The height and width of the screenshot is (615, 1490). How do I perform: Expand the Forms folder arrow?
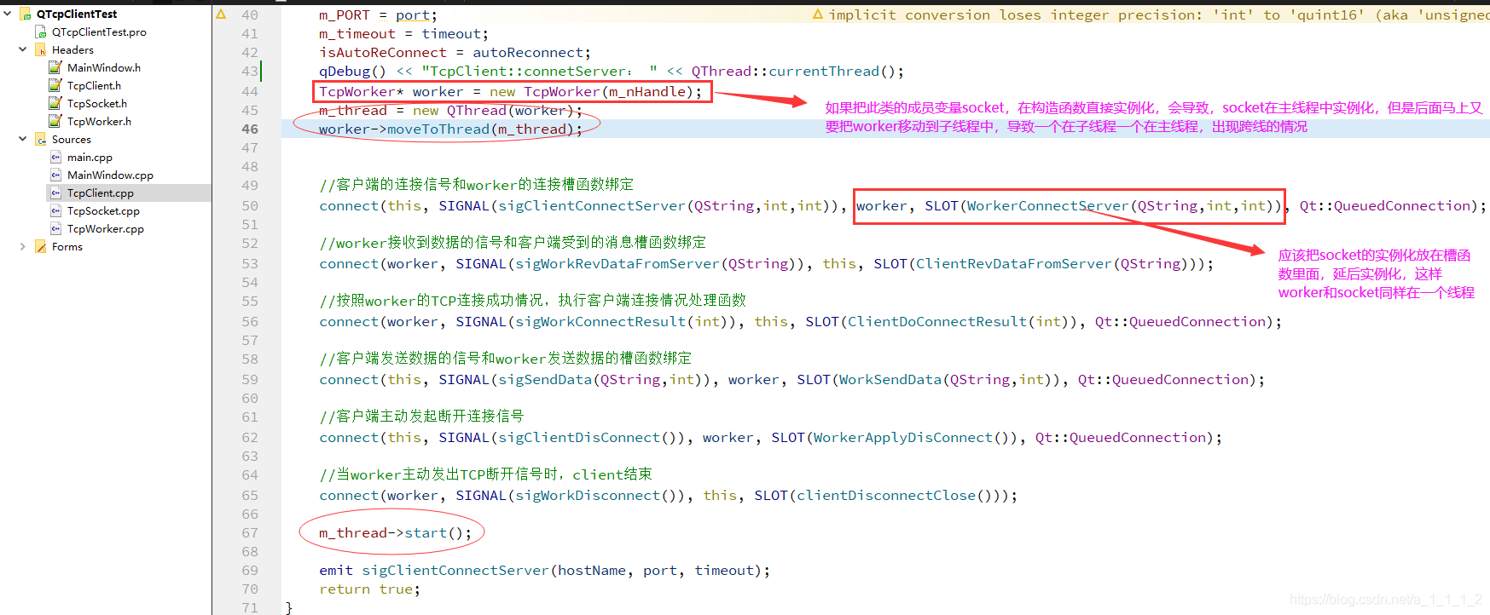click(x=22, y=246)
